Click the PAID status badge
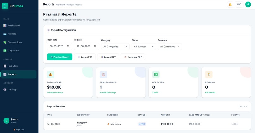 [x=142, y=124]
